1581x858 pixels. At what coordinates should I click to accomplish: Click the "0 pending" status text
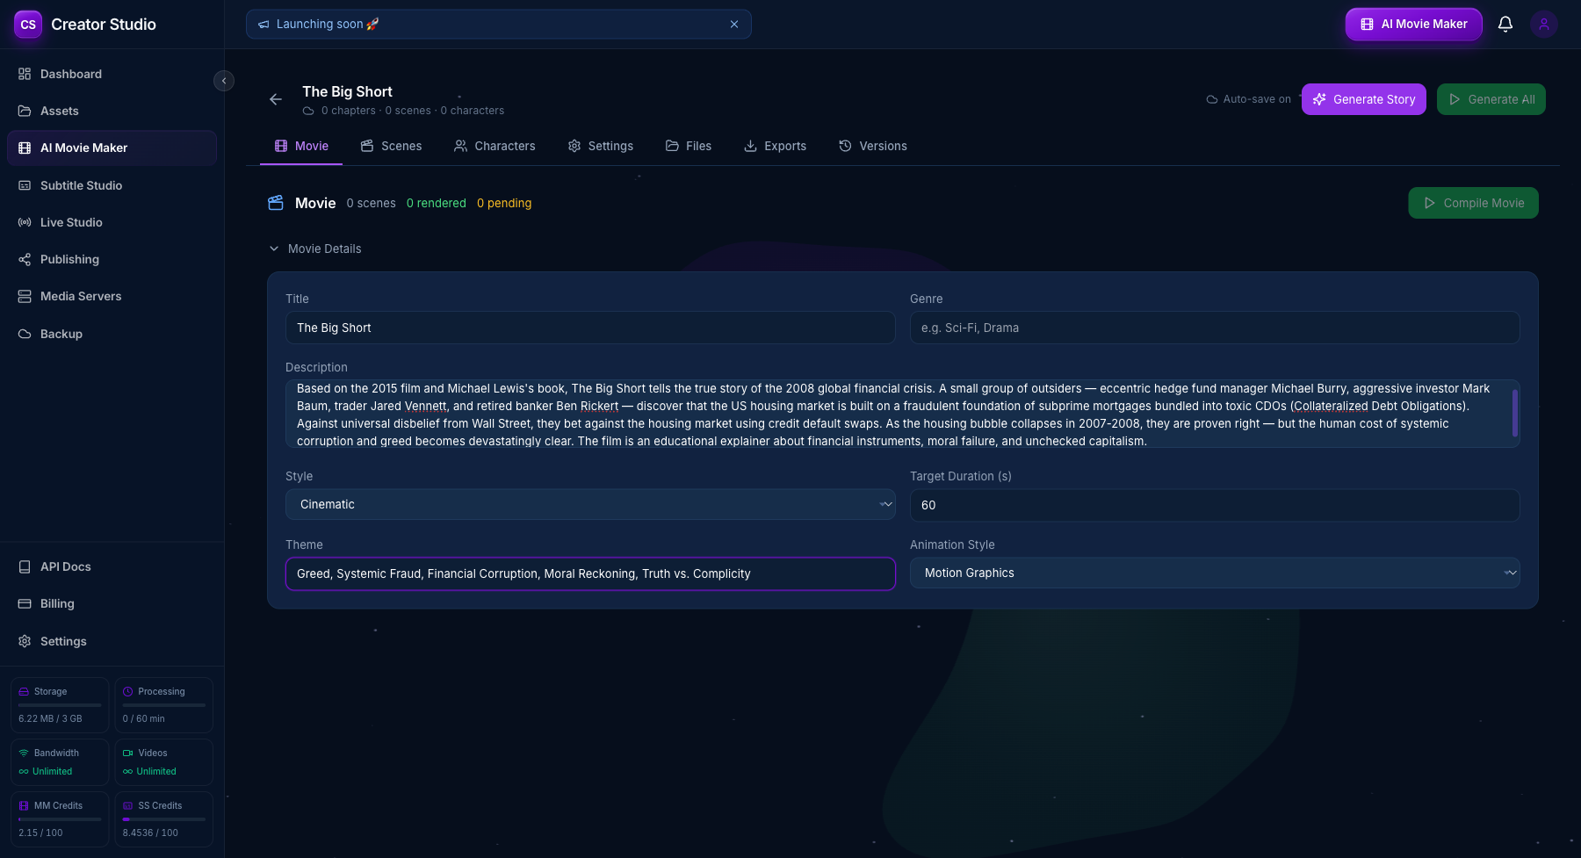(x=504, y=203)
